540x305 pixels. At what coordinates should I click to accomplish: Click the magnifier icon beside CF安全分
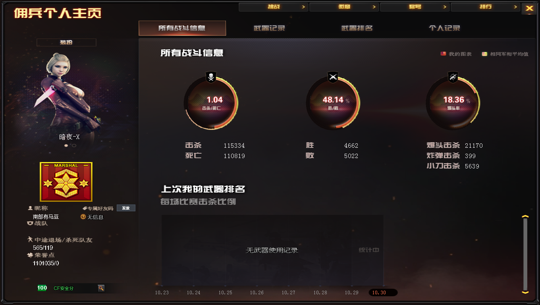point(101,288)
